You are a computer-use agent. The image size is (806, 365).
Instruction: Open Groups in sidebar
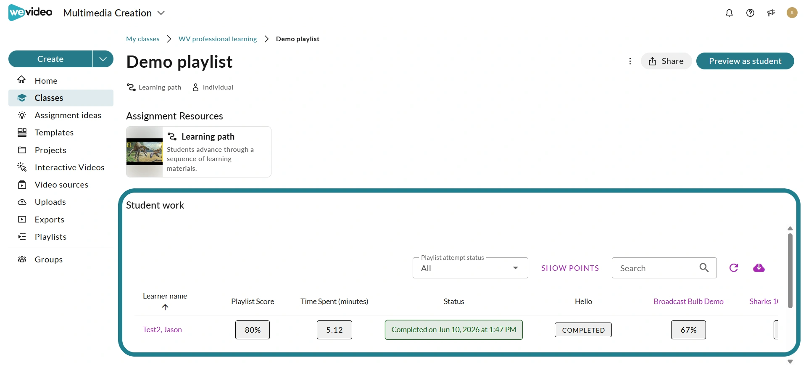coord(61,259)
